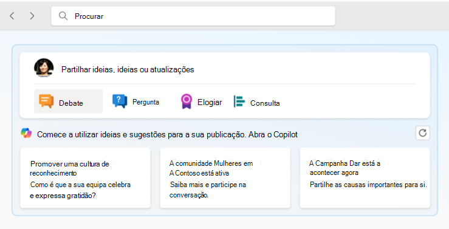This screenshot has height=229, width=449.
Task: Refresh the Copilot suggestions
Action: [423, 133]
